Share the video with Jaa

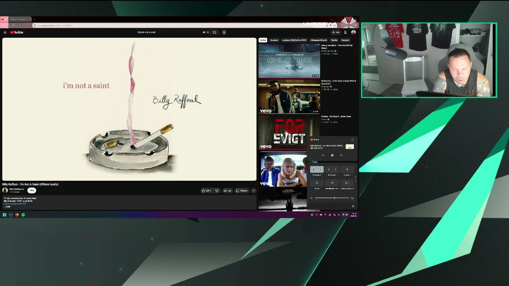(227, 191)
